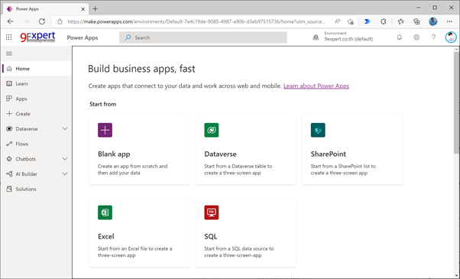
Task: Select Flows in left navigation
Action: tap(37, 144)
